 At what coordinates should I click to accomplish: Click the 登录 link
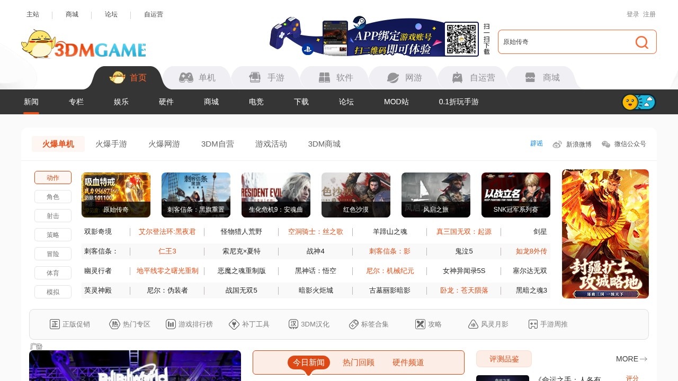coord(633,14)
